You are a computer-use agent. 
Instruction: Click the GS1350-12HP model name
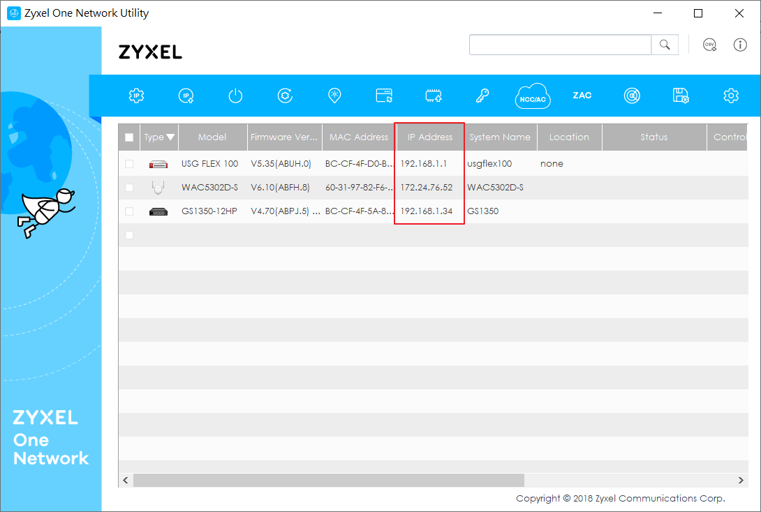point(209,211)
